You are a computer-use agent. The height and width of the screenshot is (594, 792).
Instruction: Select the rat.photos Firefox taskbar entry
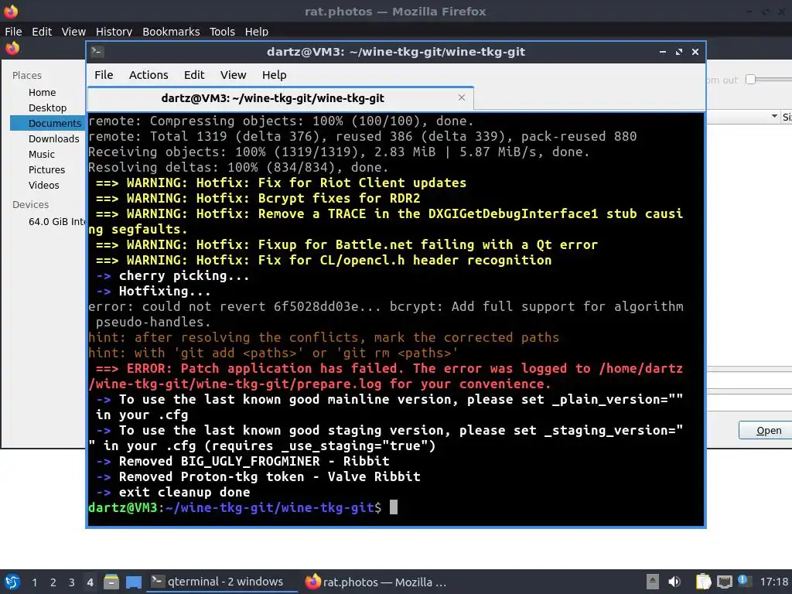(377, 582)
